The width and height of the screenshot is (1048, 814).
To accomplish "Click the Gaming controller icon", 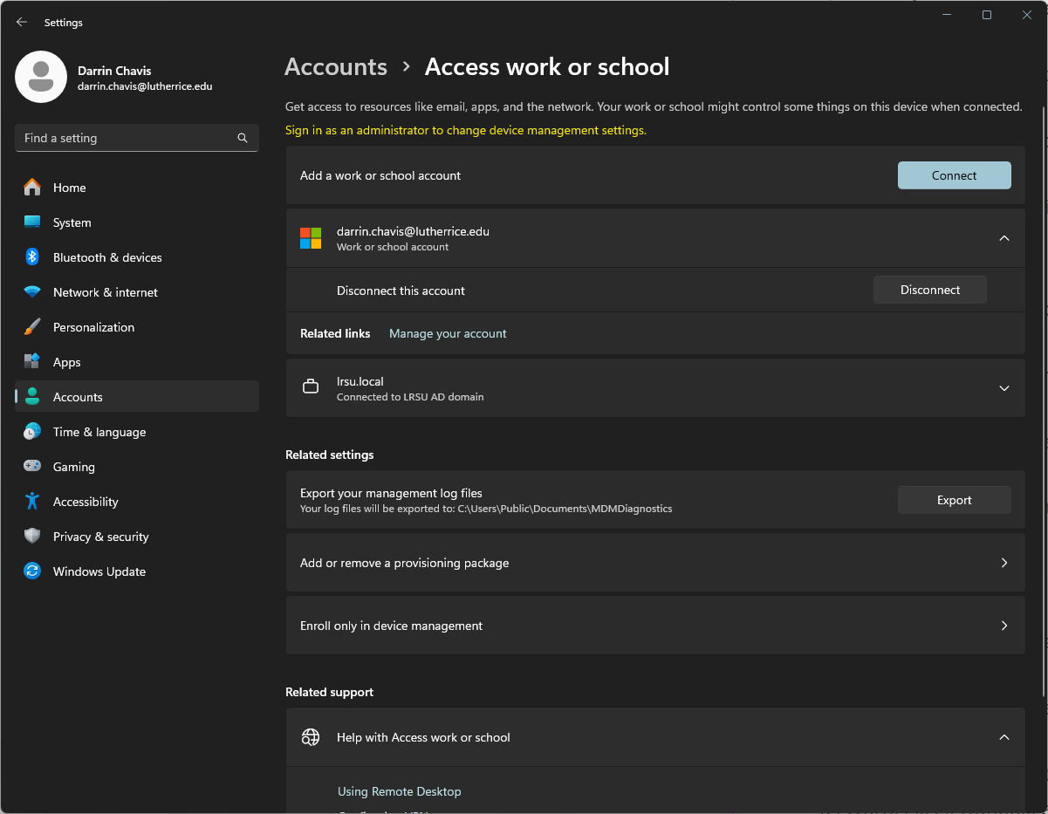I will coord(32,467).
